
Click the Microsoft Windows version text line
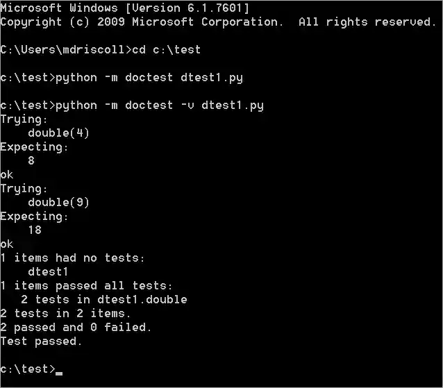(125, 8)
